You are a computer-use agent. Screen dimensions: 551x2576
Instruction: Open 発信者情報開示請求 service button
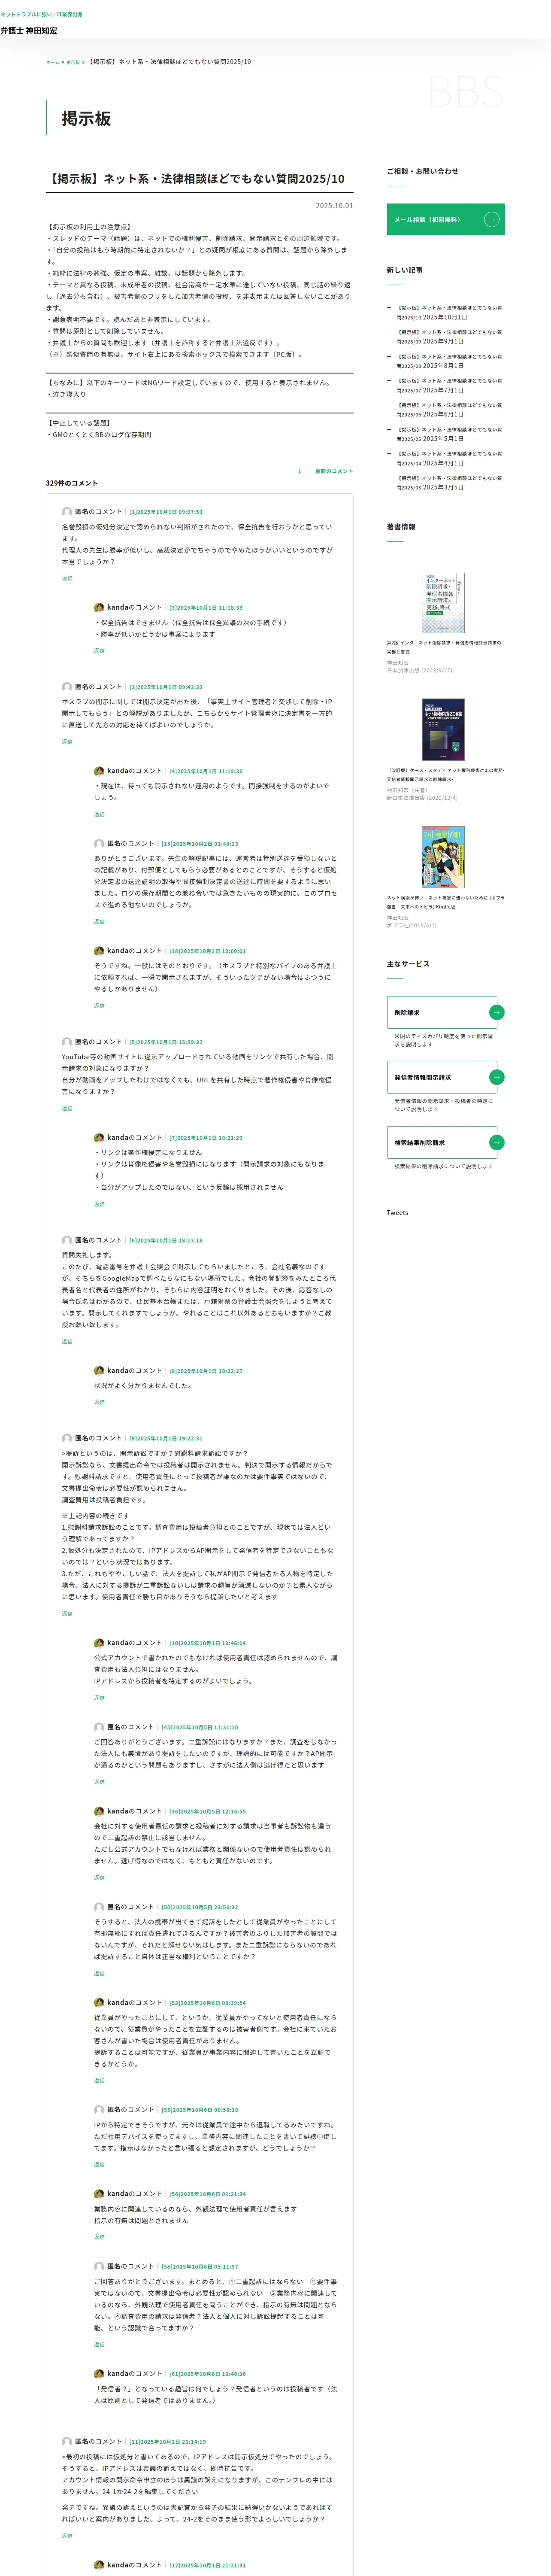coord(443,1077)
